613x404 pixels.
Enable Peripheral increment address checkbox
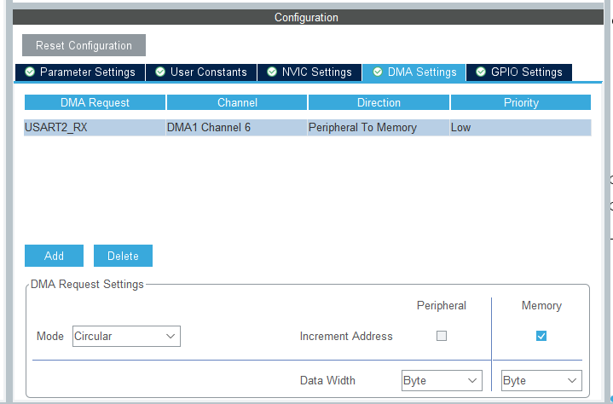pyautogui.click(x=442, y=336)
